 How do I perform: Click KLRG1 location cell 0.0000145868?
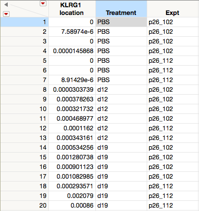[72, 51]
